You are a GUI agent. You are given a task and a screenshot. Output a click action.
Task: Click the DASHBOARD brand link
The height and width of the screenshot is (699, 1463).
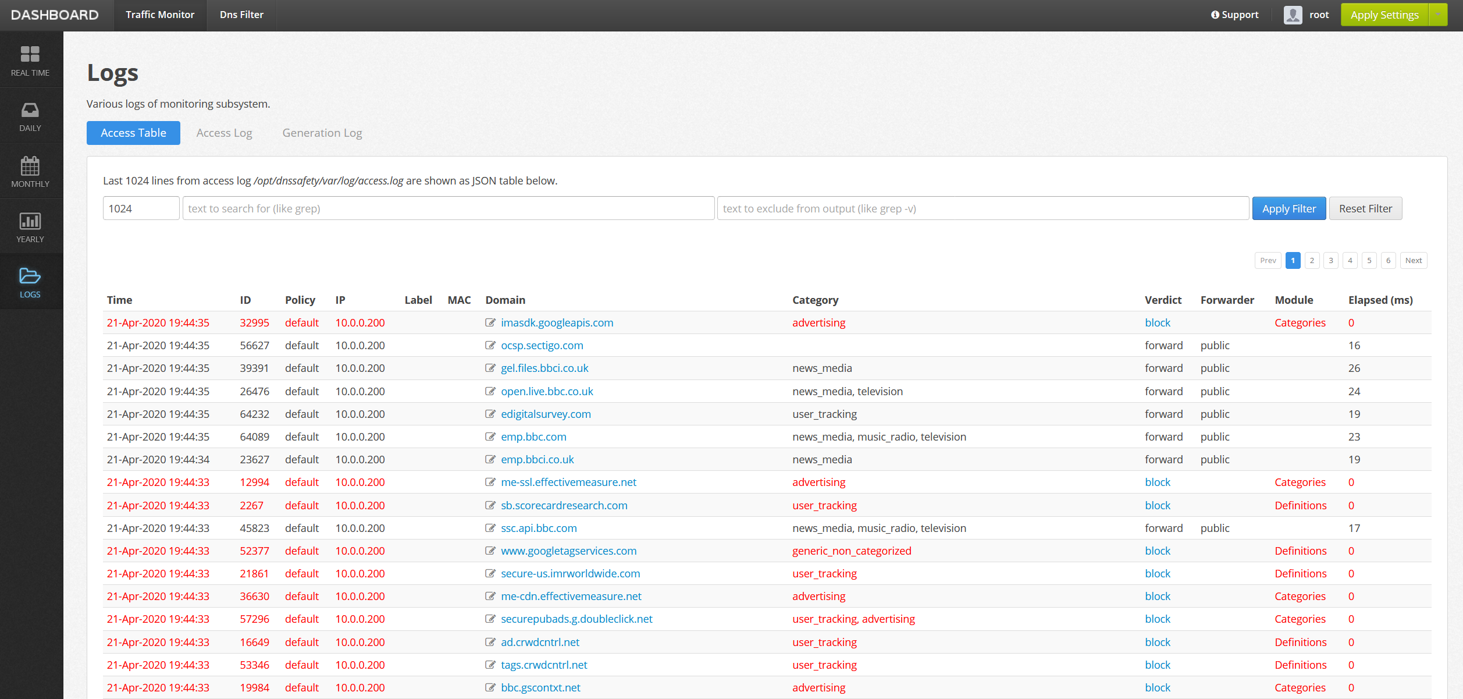[x=55, y=15]
